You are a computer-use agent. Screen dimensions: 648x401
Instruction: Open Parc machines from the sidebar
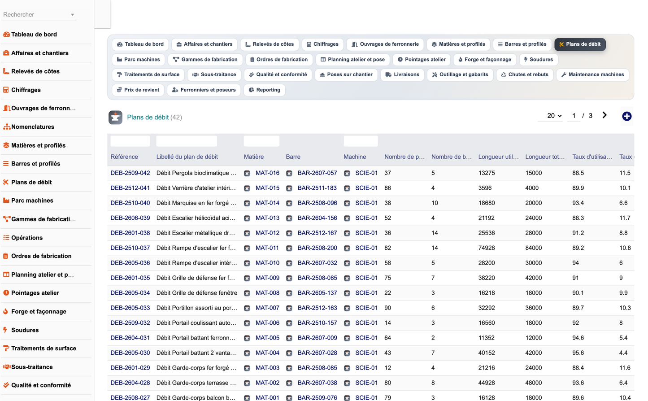(x=32, y=200)
